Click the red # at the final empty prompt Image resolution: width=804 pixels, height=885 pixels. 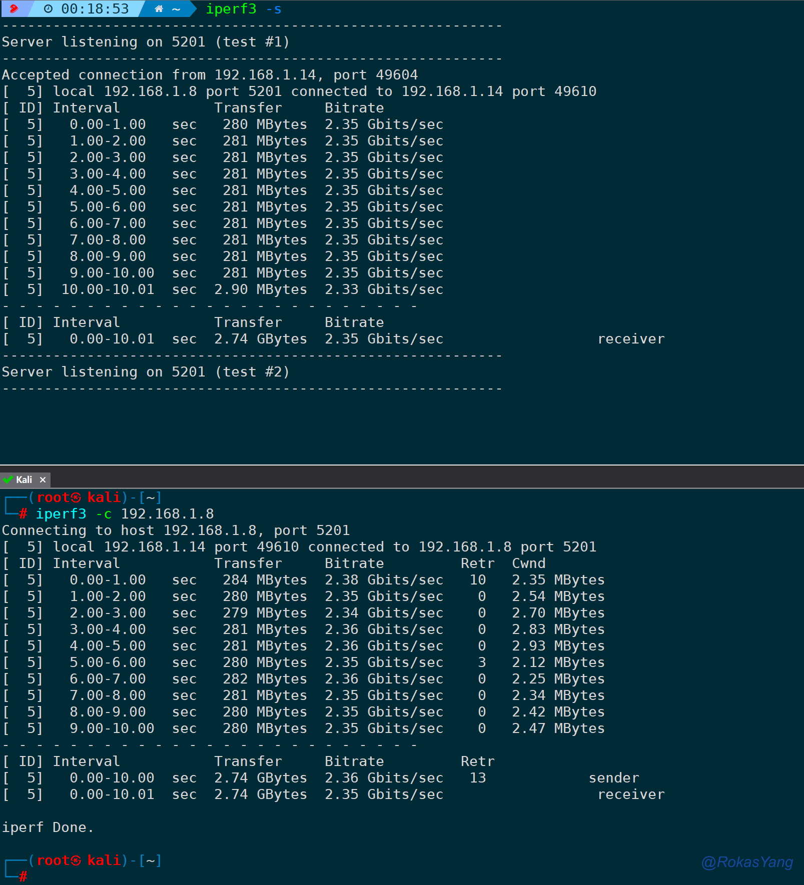click(23, 876)
